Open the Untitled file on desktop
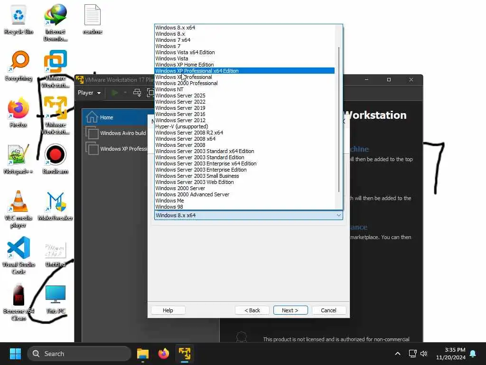Screen dimensions: 486x365 56,255
